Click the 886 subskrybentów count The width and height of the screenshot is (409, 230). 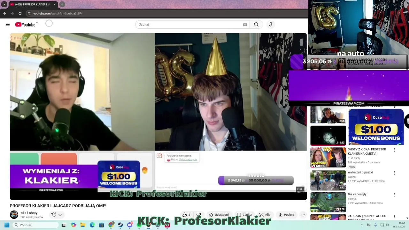(x=32, y=217)
